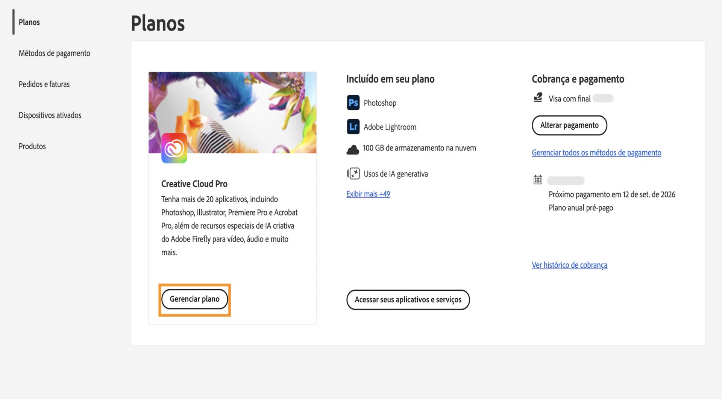Click the Adobe Lightroom icon
Image resolution: width=722 pixels, height=399 pixels.
(353, 127)
